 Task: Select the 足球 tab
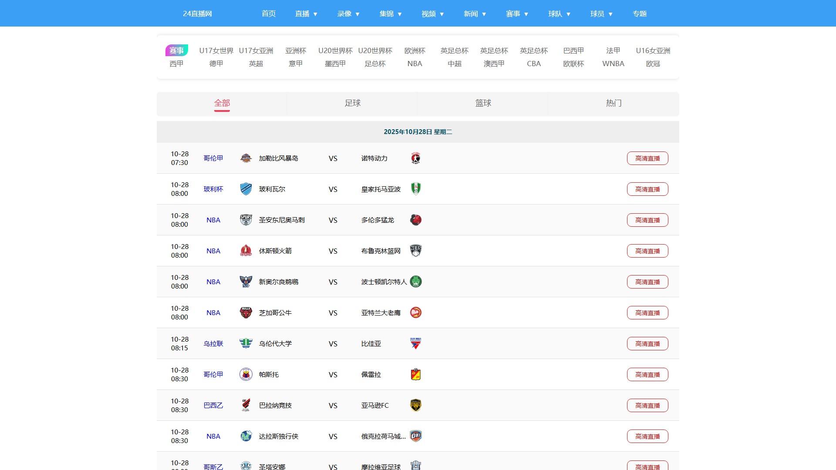click(352, 103)
